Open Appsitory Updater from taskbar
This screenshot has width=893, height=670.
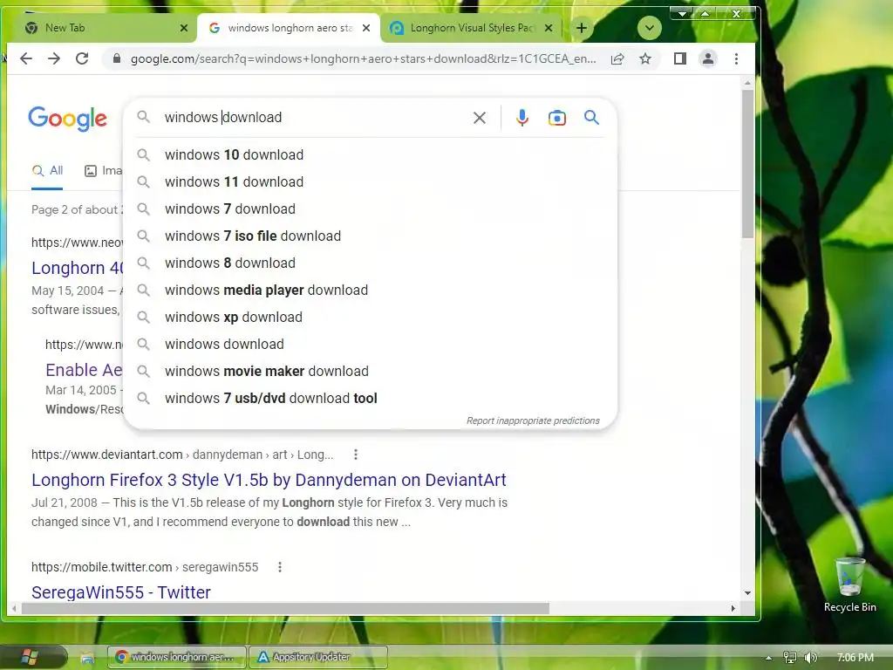(318, 658)
